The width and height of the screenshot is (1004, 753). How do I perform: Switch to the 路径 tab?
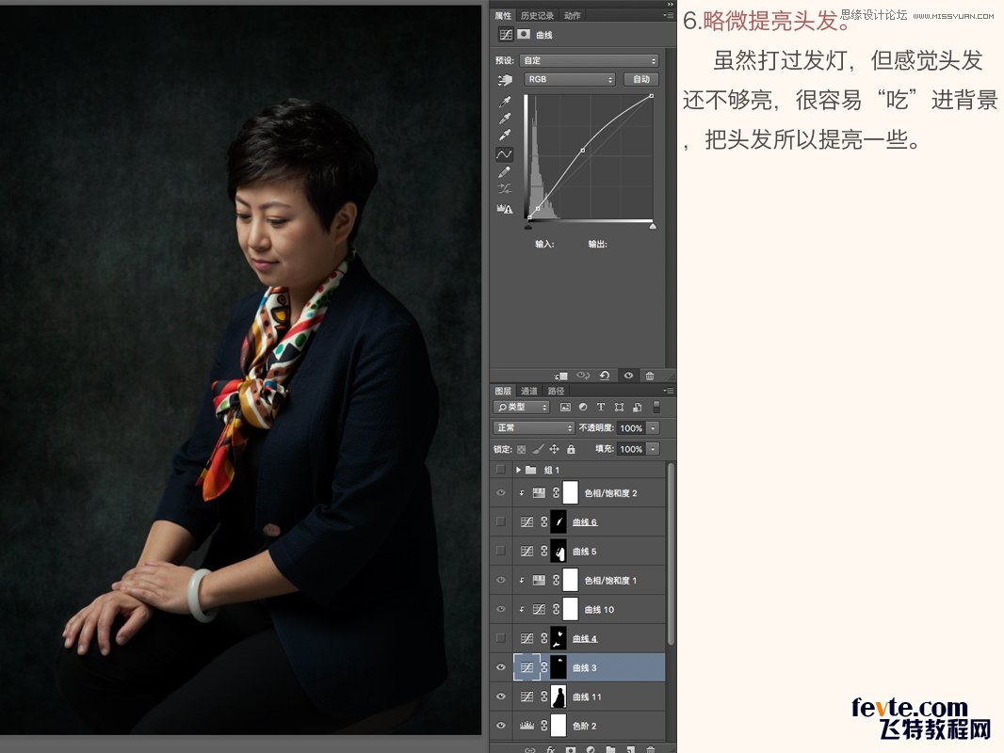556,391
